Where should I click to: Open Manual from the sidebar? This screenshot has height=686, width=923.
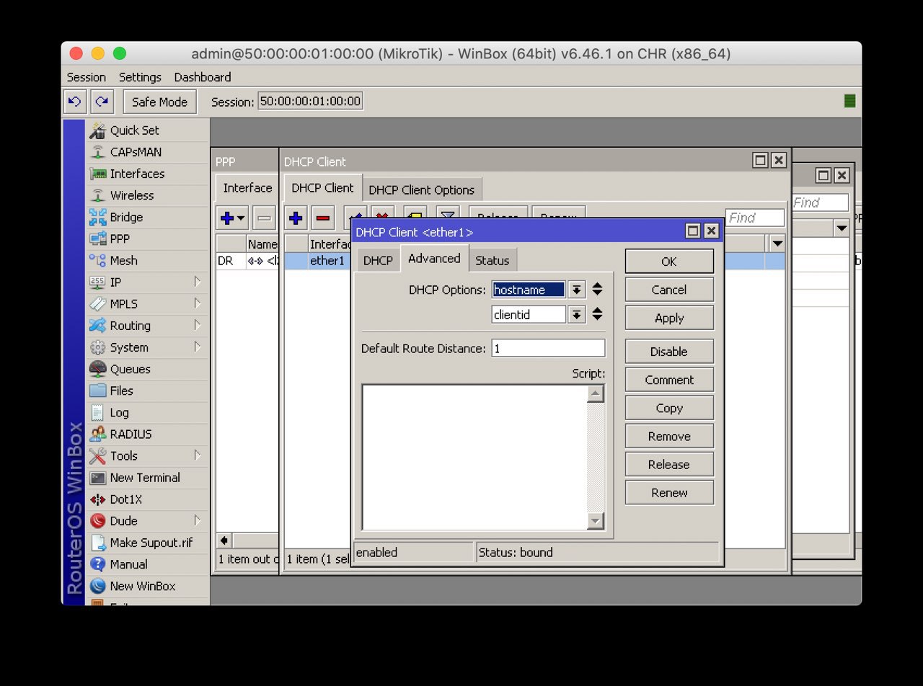128,564
